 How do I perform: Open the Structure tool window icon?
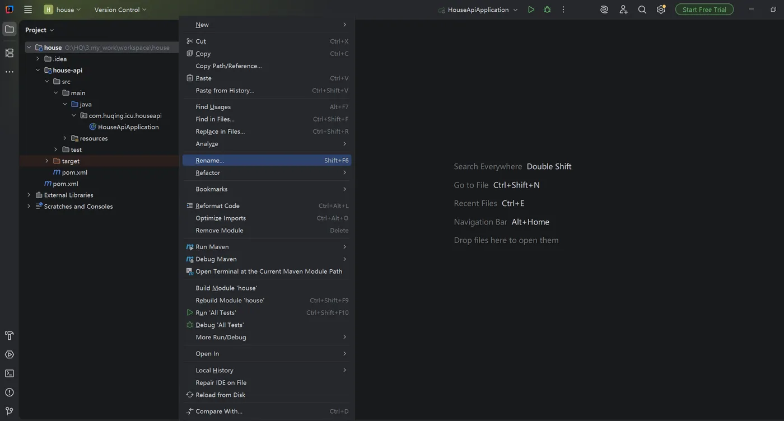(10, 53)
